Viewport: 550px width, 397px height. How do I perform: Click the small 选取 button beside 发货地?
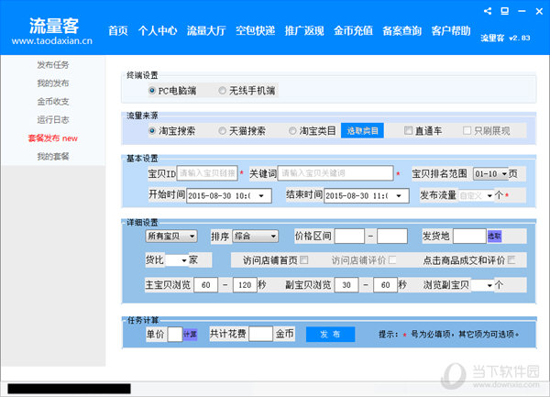494,237
